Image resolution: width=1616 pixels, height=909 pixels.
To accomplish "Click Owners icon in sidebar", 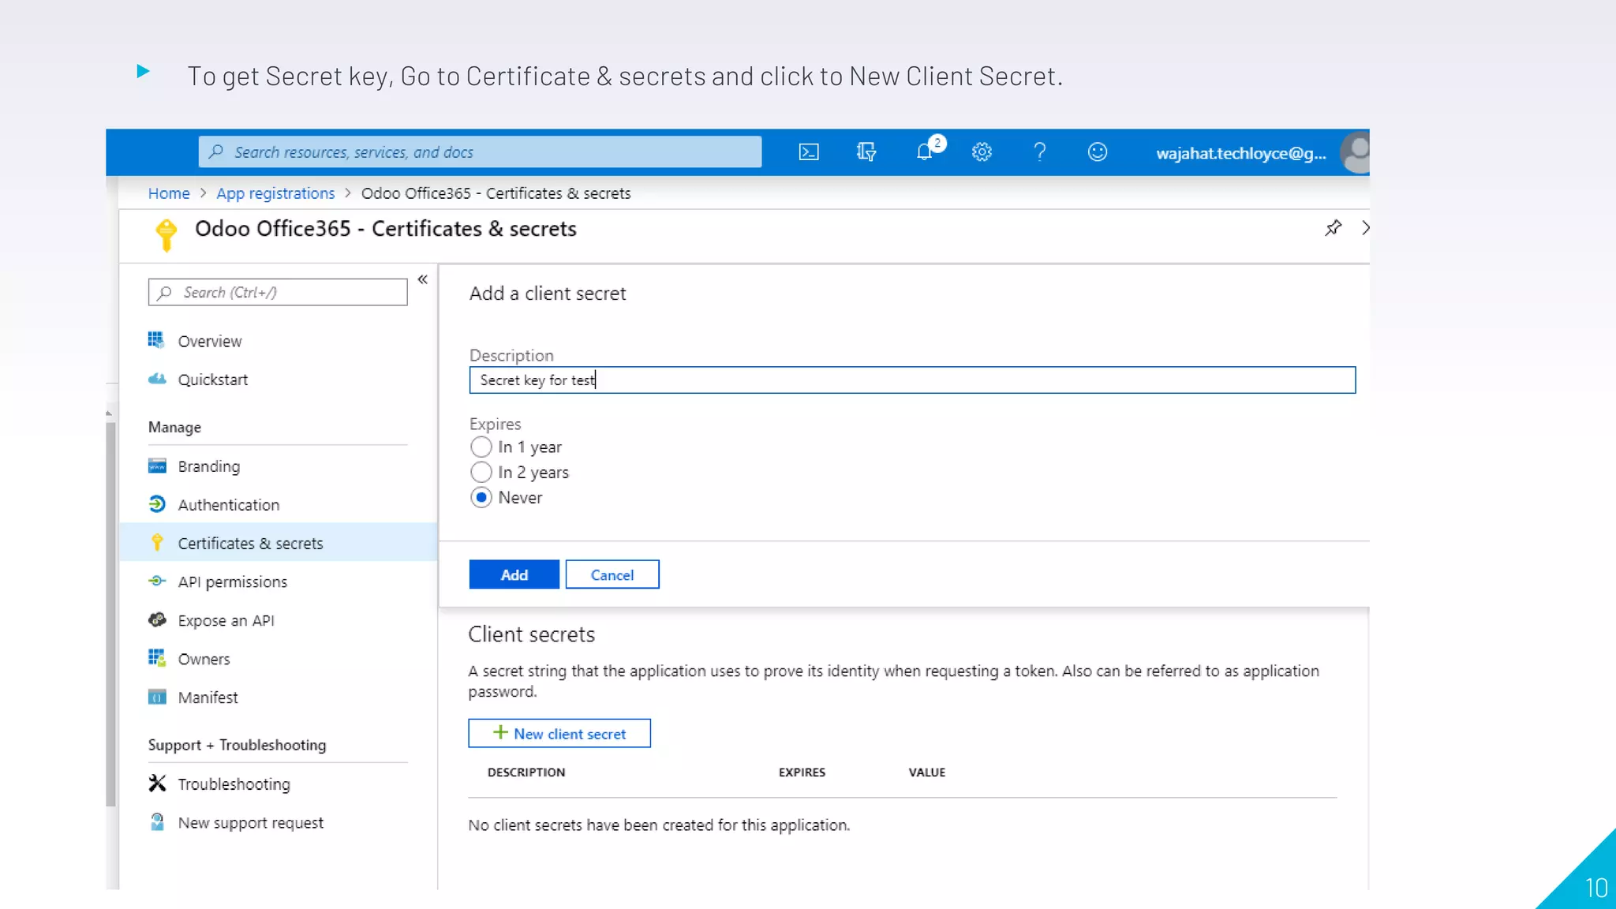I will (157, 657).
